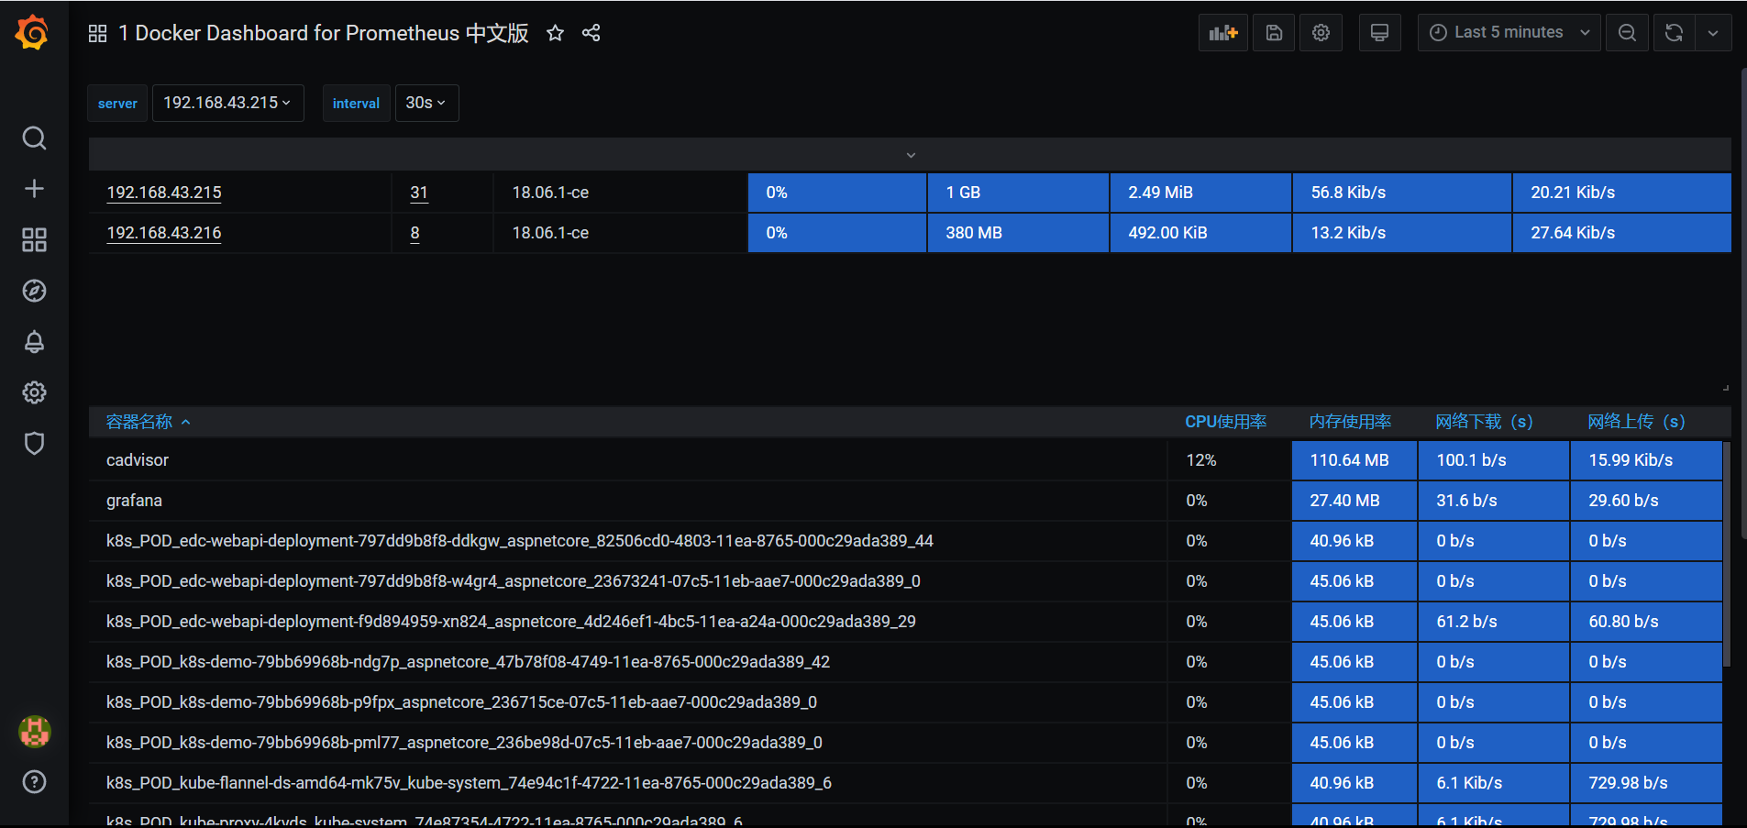Sort by 内存使用率 column header

point(1350,422)
